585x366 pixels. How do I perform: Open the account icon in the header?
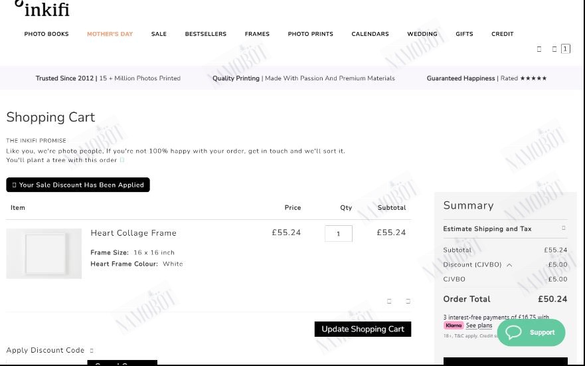coord(539,49)
